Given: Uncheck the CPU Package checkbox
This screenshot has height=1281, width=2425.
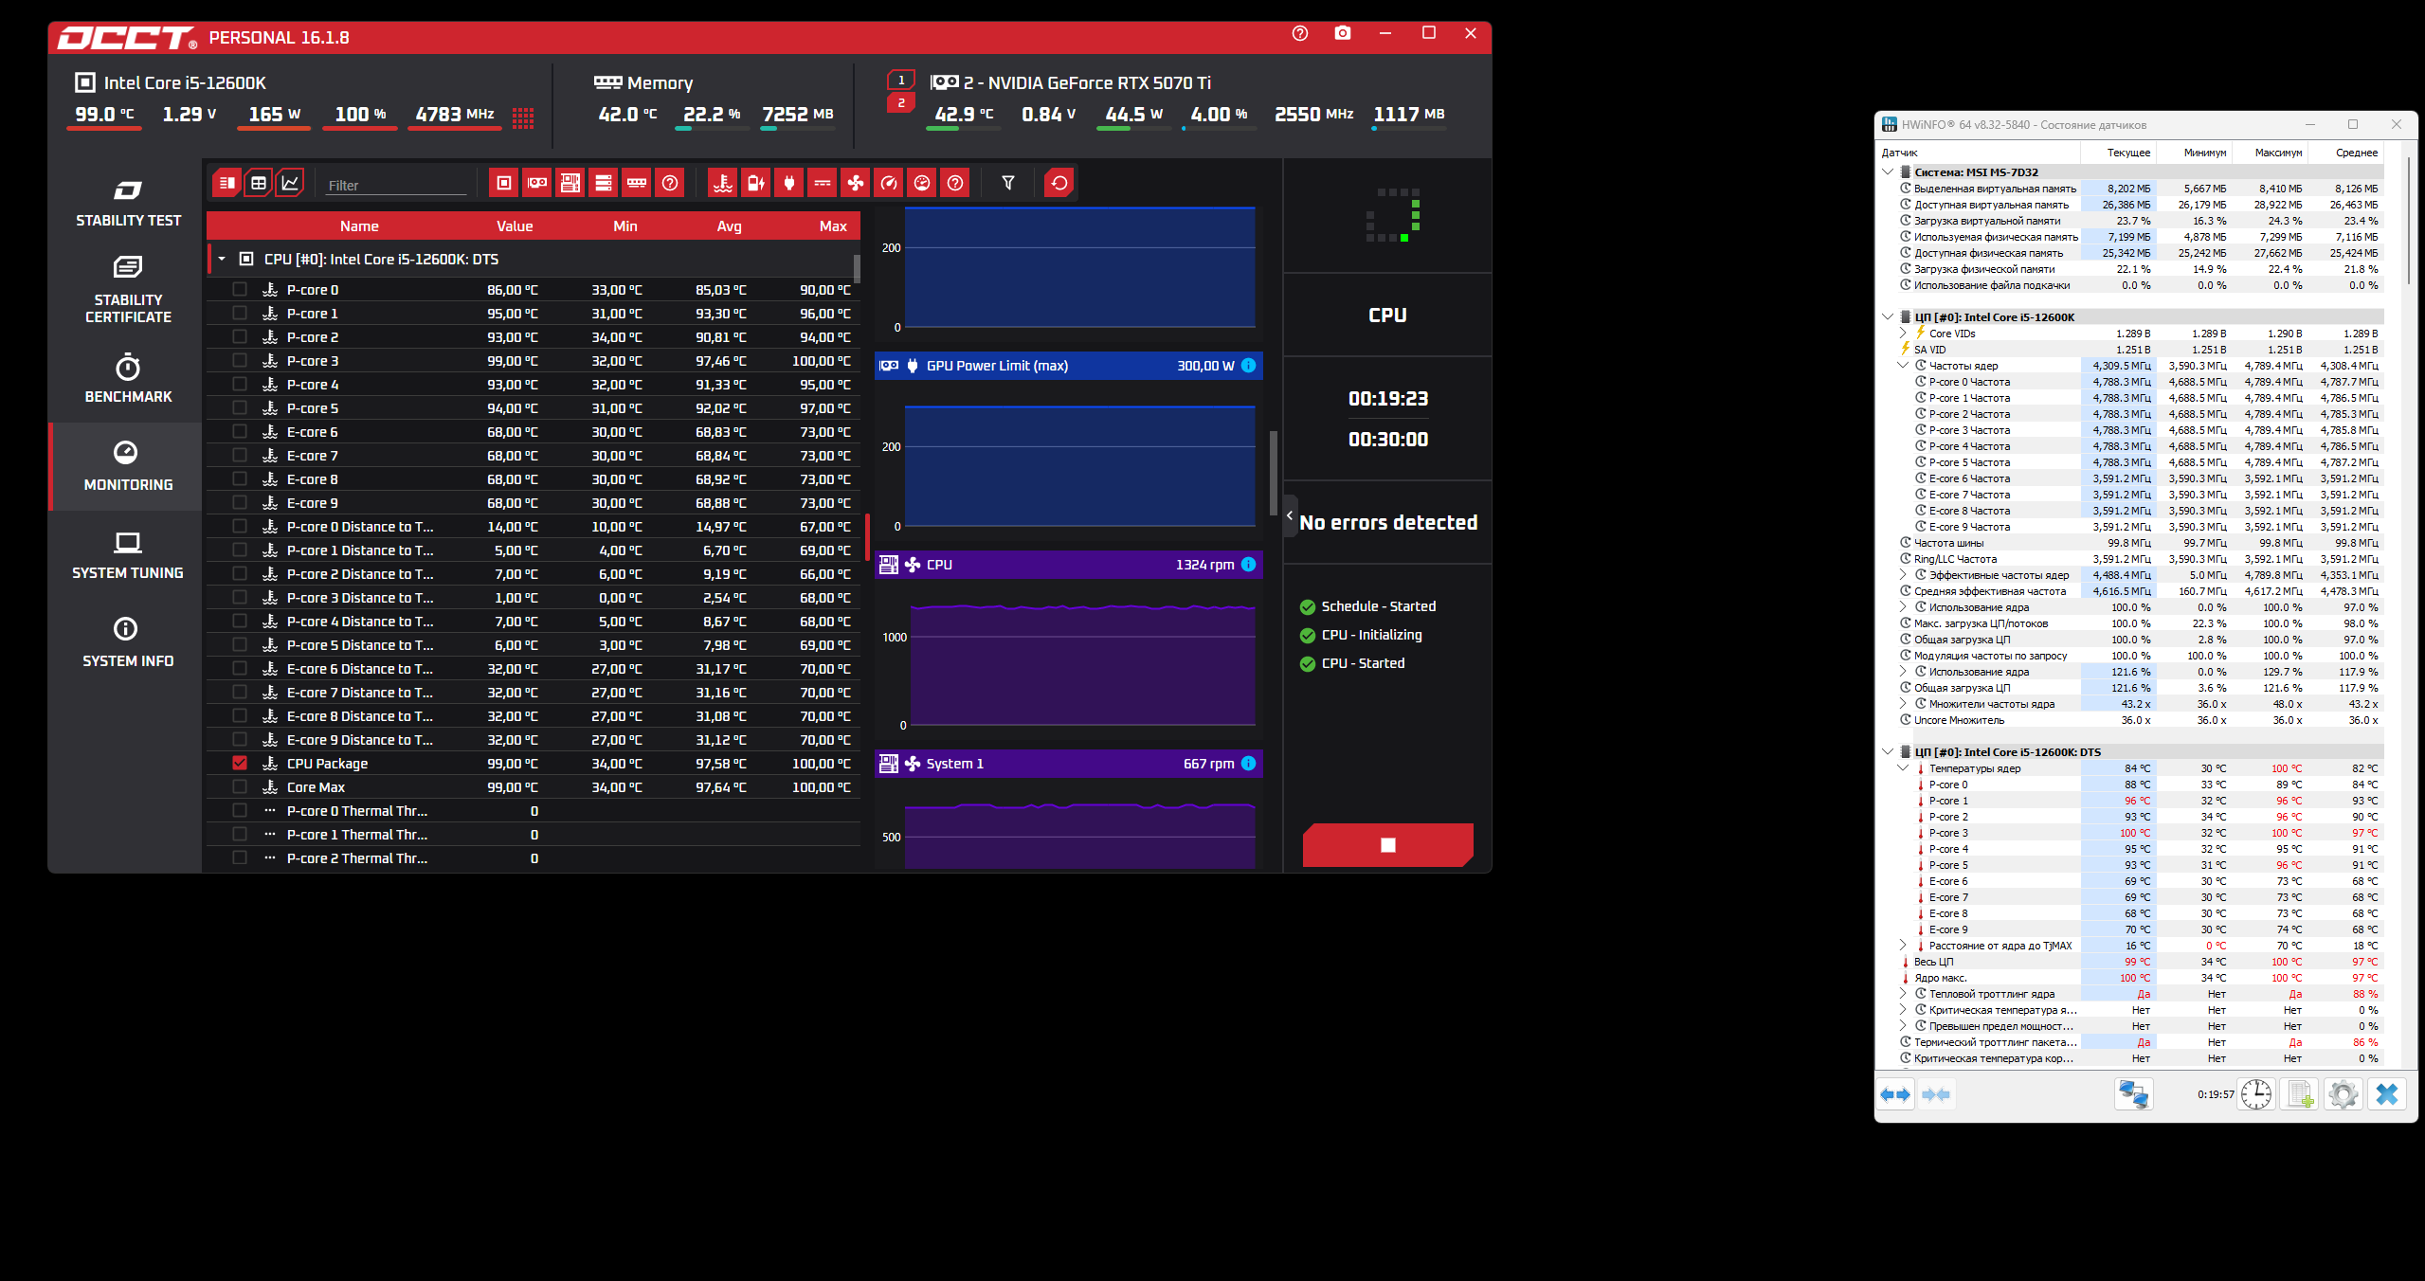Looking at the screenshot, I should tap(240, 763).
